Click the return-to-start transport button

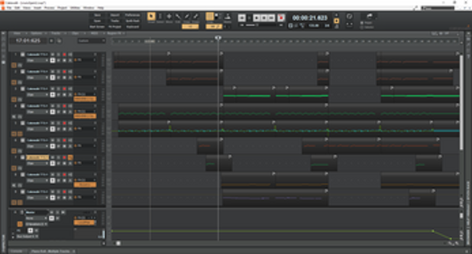241,18
